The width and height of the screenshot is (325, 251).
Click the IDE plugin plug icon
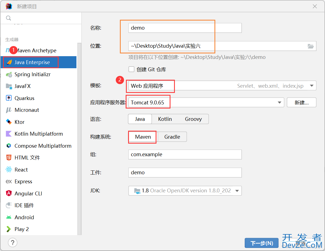(9, 205)
